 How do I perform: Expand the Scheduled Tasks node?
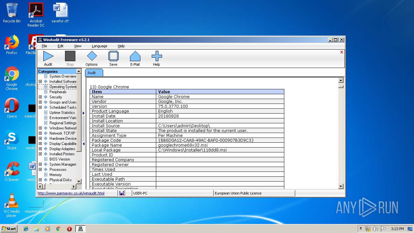[x=40, y=107]
